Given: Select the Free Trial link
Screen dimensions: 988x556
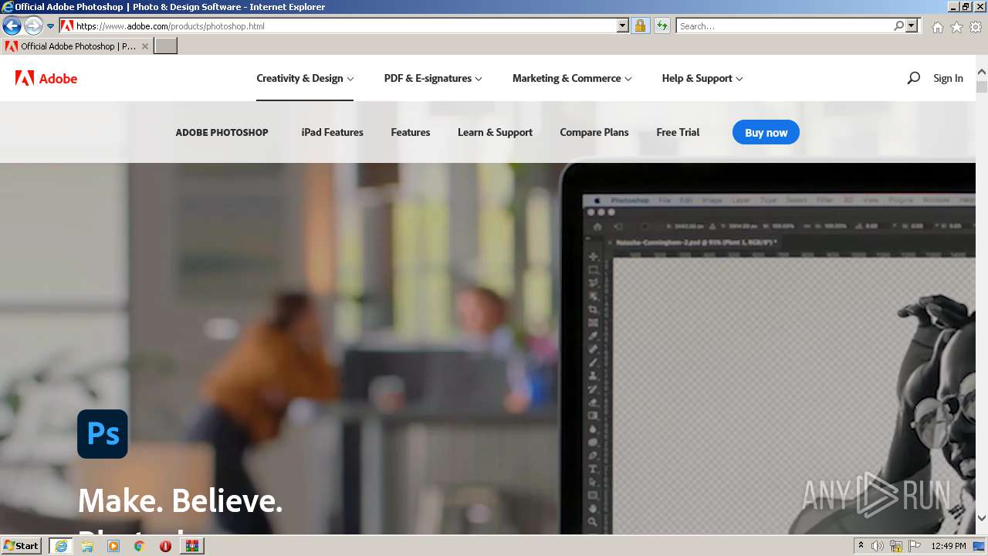Looking at the screenshot, I should coord(678,132).
